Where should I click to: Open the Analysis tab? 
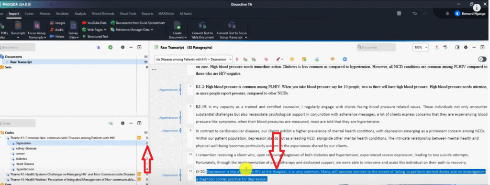pos(80,14)
